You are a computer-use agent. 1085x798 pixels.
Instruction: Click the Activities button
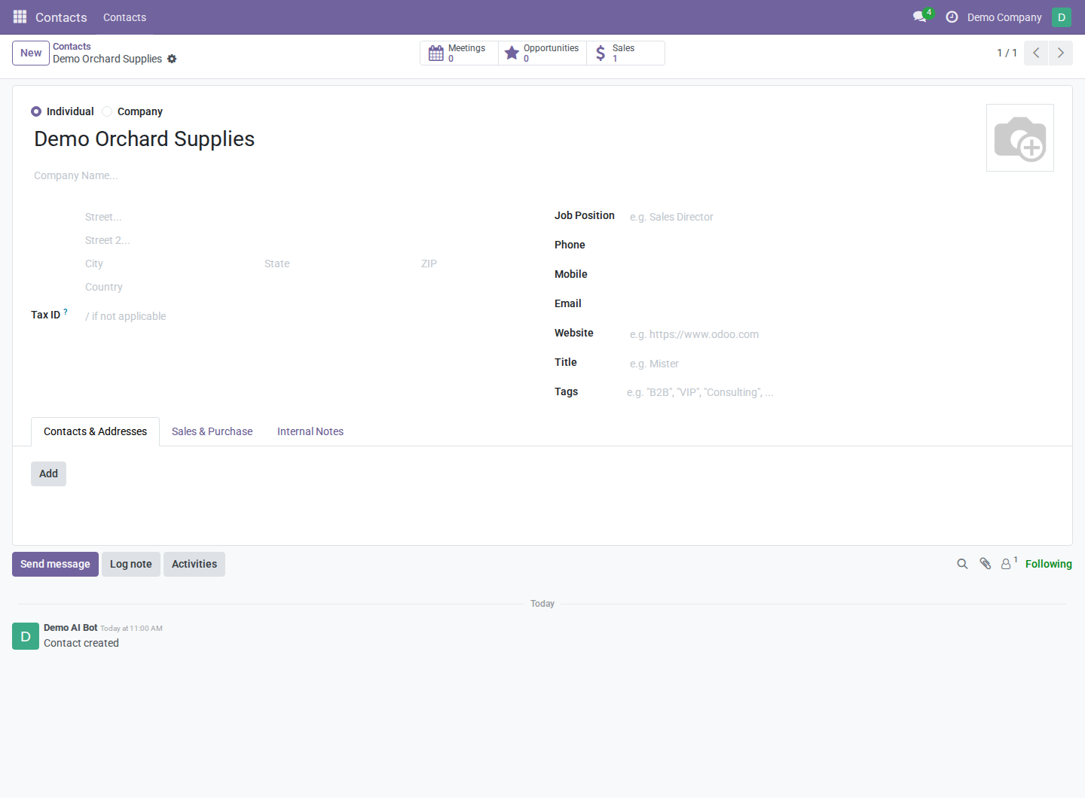click(194, 564)
